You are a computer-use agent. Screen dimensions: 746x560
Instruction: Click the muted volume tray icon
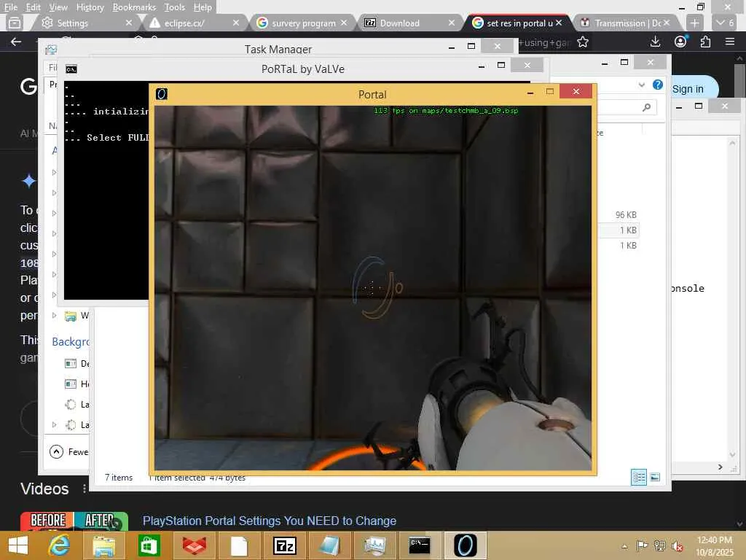tap(677, 545)
